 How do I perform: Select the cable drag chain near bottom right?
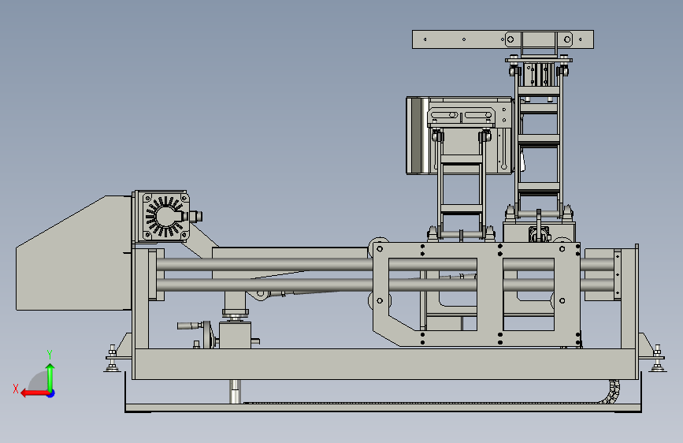(612, 393)
